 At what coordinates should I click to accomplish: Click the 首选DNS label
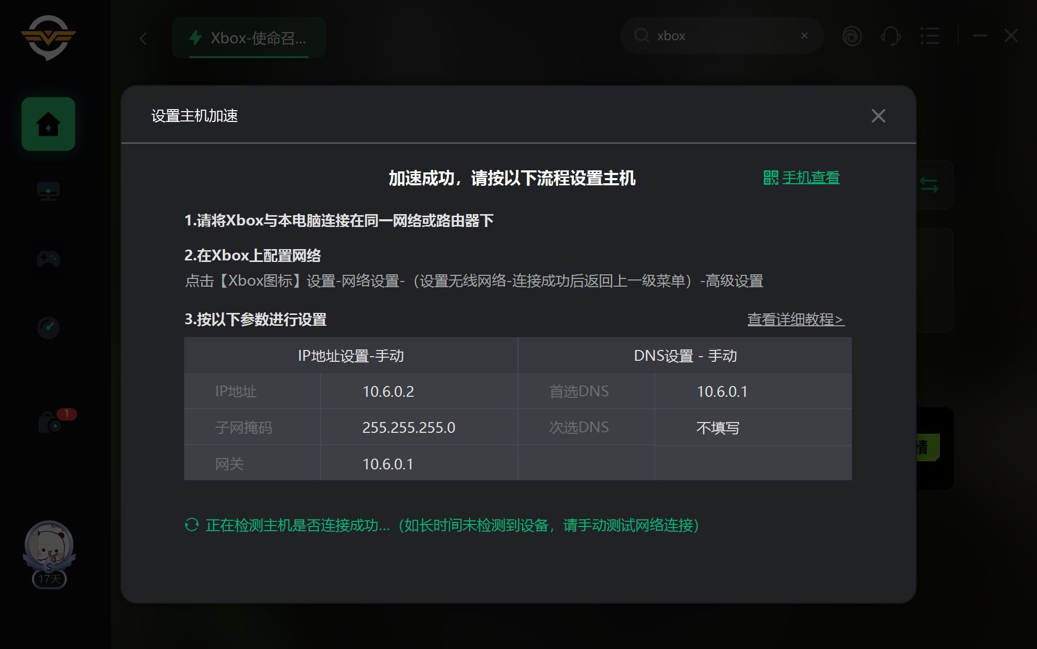[579, 392]
